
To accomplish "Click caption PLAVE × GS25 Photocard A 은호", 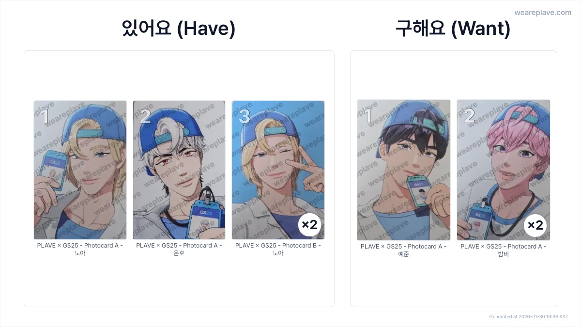I will click(x=179, y=249).
